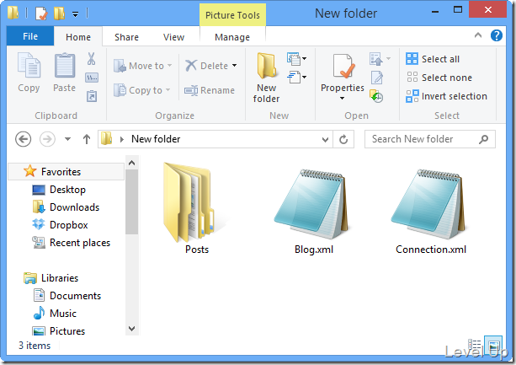Screen dimensions: 516x365
Task: Switch to the Home ribbon tab
Action: [x=78, y=37]
